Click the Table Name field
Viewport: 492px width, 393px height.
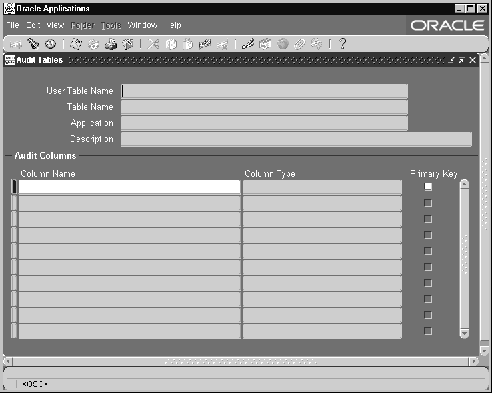point(265,107)
